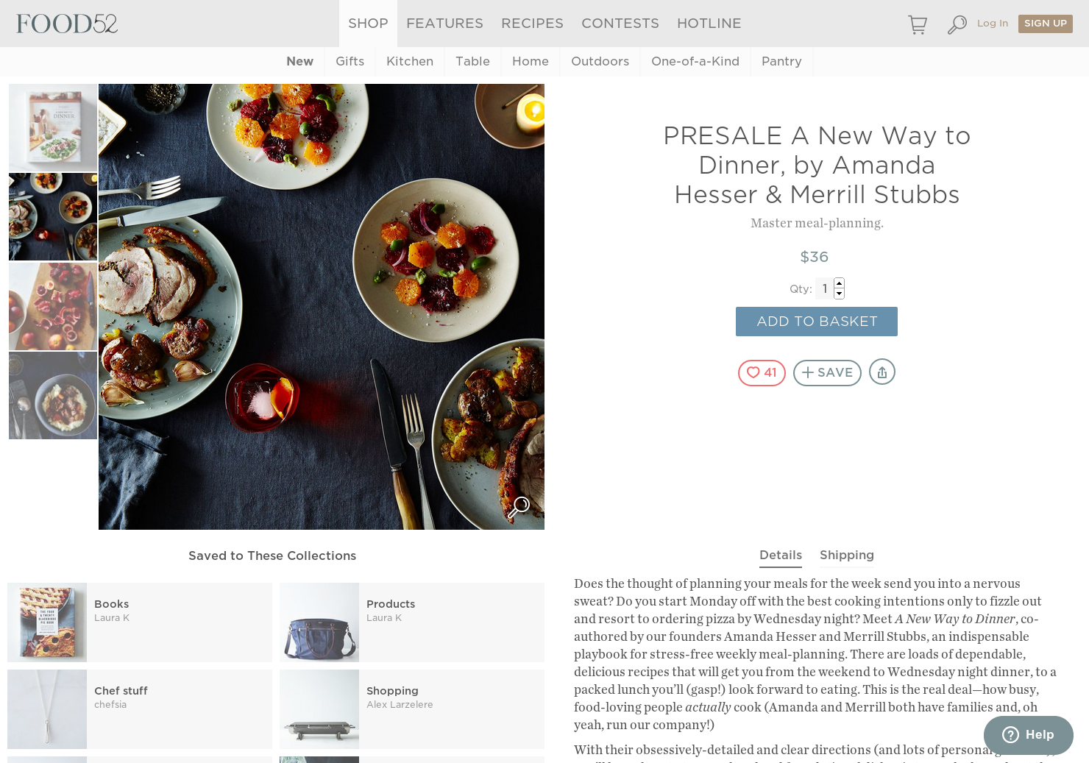Open the shopping cart

[x=917, y=24]
